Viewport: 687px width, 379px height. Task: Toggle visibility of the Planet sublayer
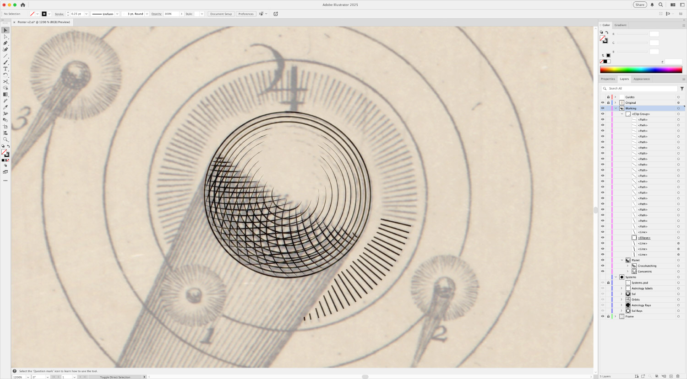click(x=603, y=260)
